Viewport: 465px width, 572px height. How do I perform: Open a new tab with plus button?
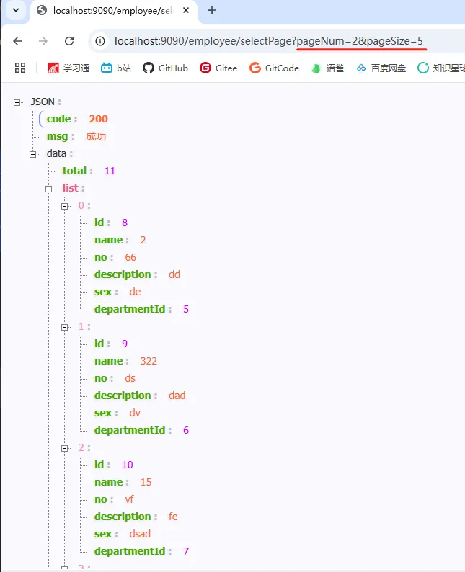[212, 10]
